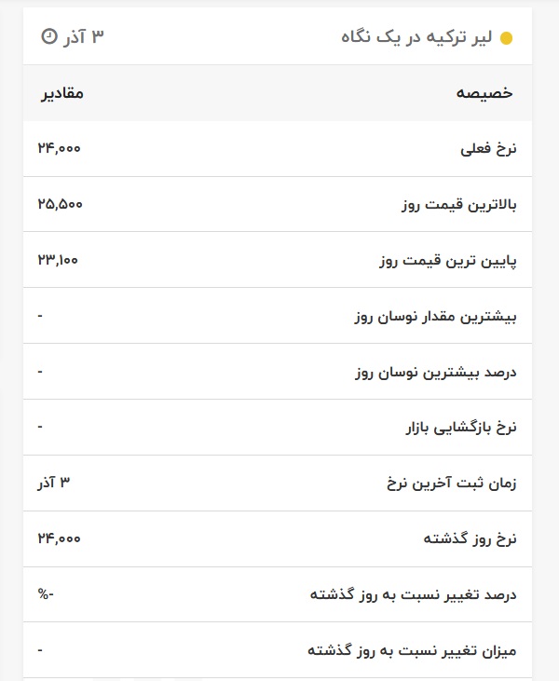Image resolution: width=559 pixels, height=681 pixels.
Task: Click the daily high value ۲۵,۵۰۰
Action: click(x=61, y=204)
